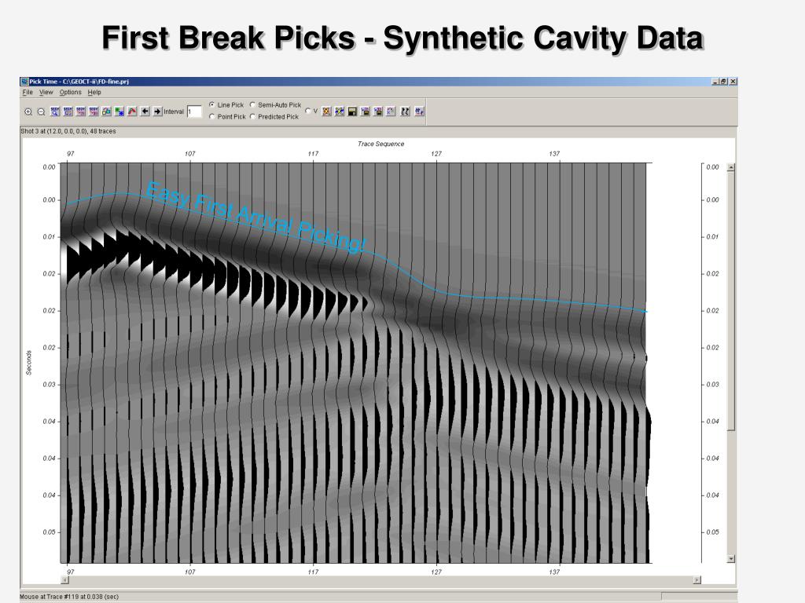Open the View menu
This screenshot has width=805, height=603.
point(46,93)
